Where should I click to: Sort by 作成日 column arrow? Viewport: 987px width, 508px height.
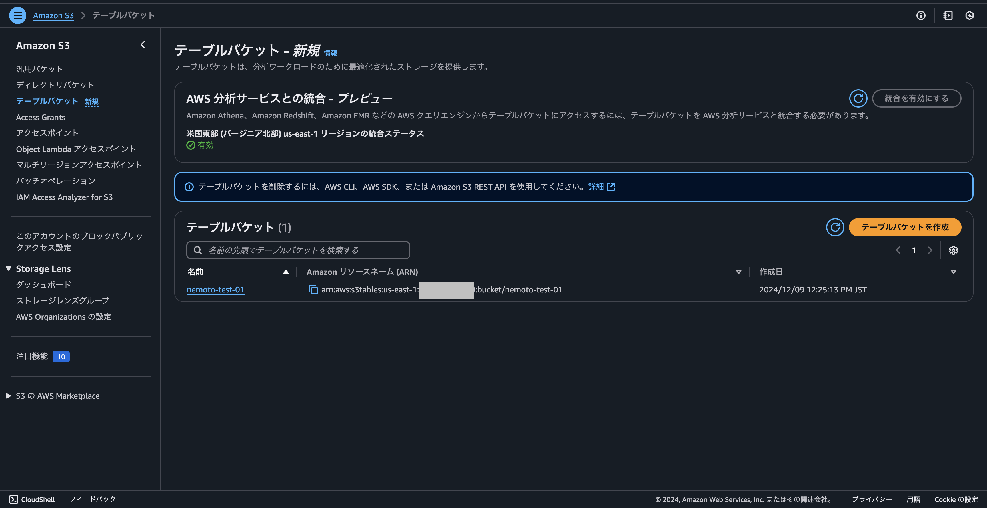(x=954, y=272)
